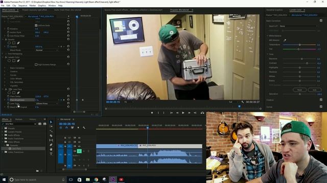This screenshot has width=327, height=183.
Task: Click the Auto button in Tone section
Action: tap(315, 90)
